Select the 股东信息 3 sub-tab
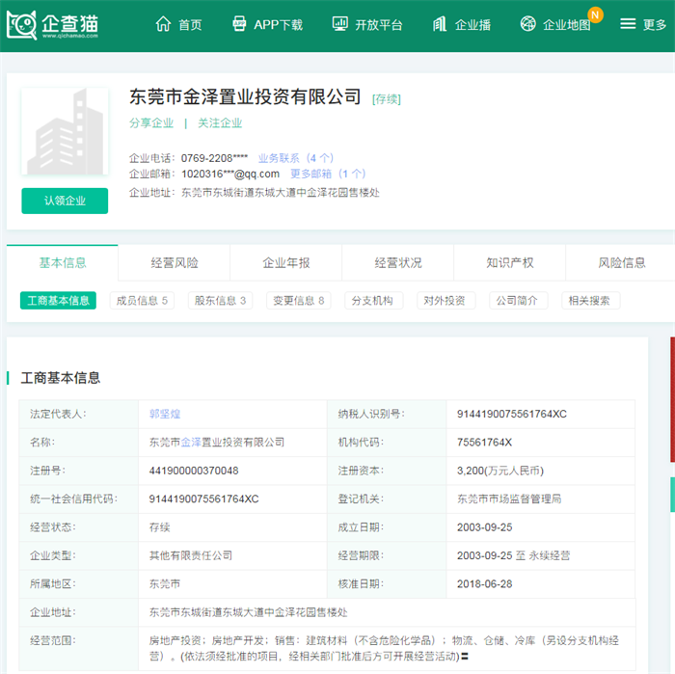675x674 pixels. tap(220, 301)
